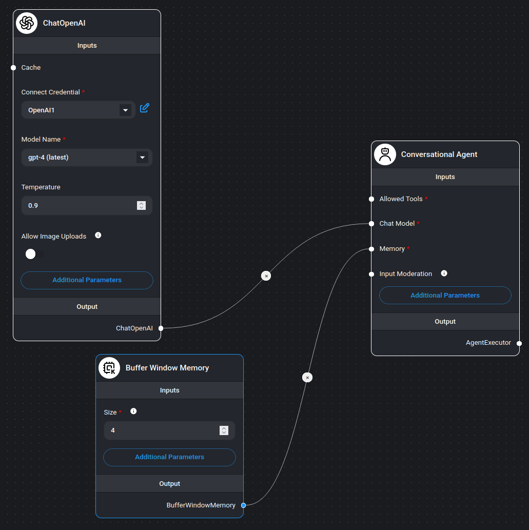Click the BufferWindowMemory blue output connector
529x530 pixels.
click(x=243, y=505)
